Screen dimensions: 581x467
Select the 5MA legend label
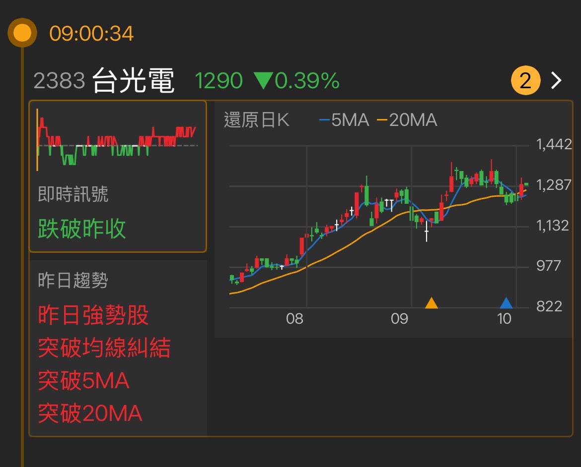pos(345,120)
